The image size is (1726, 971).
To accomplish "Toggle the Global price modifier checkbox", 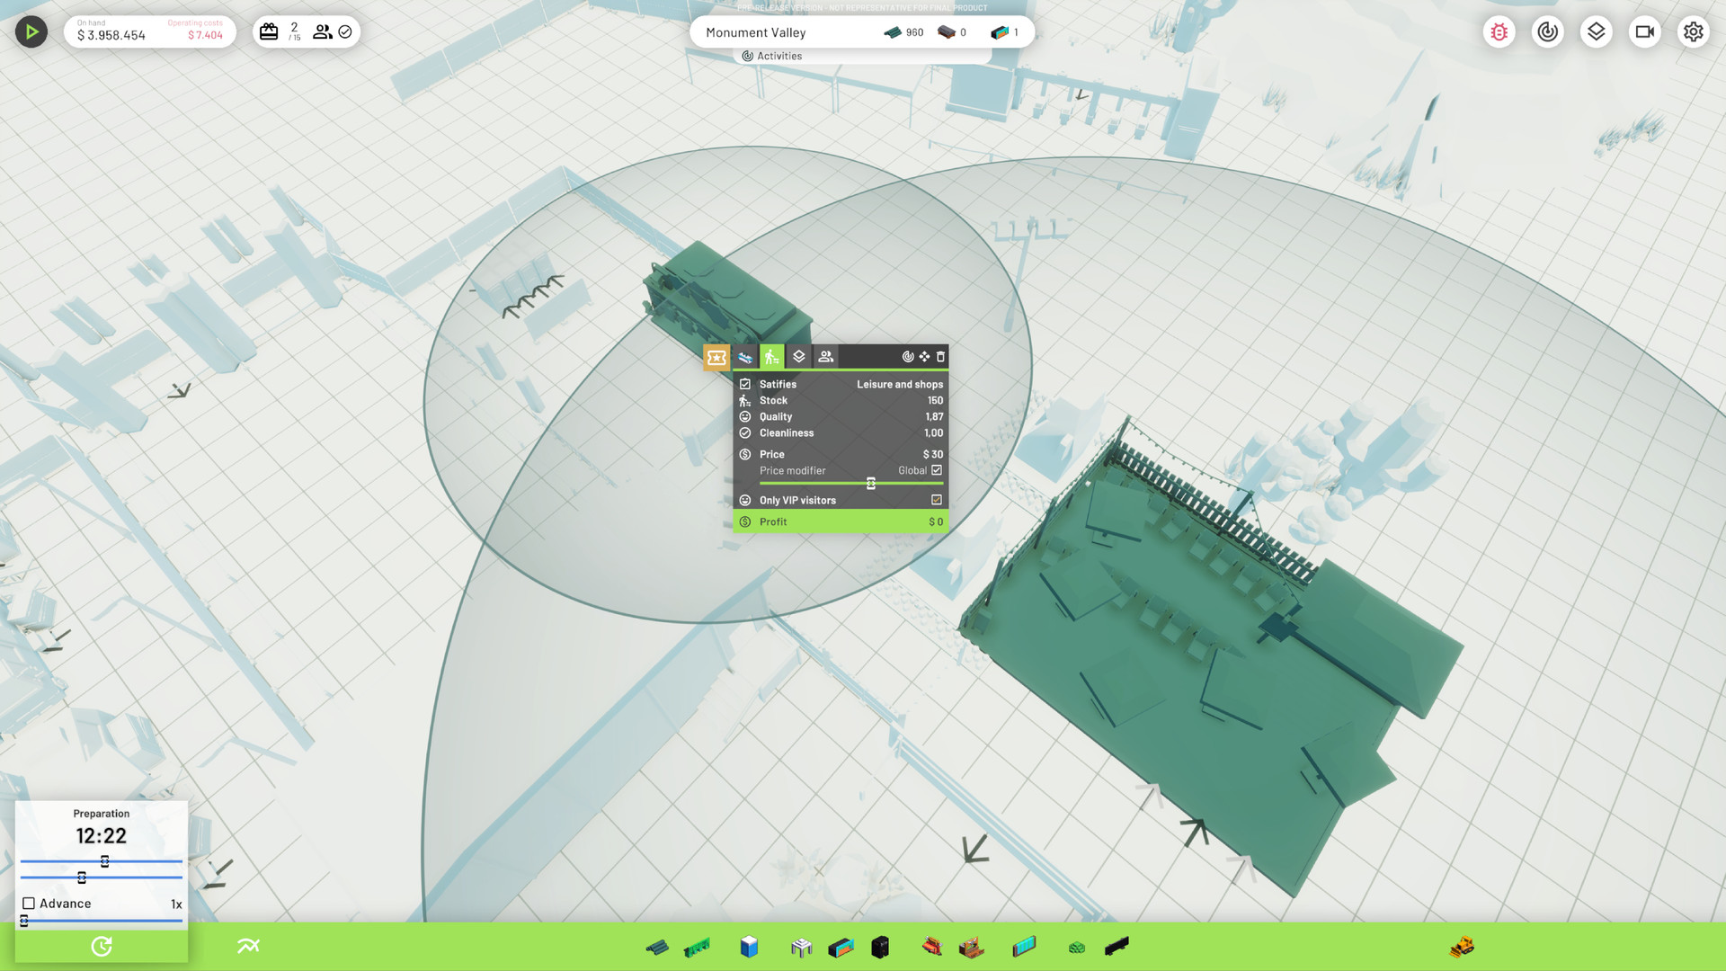I will (937, 470).
